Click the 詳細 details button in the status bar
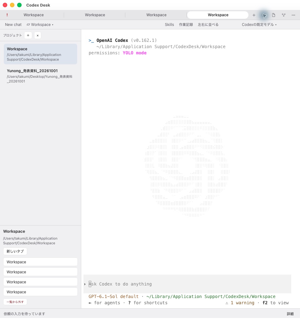The image size is (300, 328). point(290,314)
